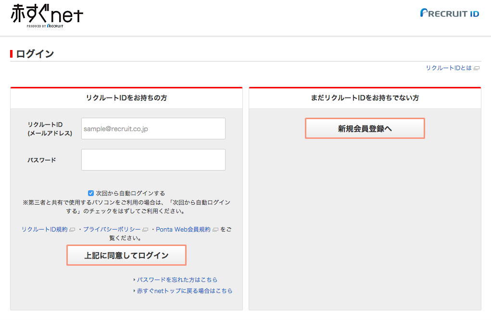
Task: Open the プライバシーポリシー link
Action: click(x=112, y=229)
